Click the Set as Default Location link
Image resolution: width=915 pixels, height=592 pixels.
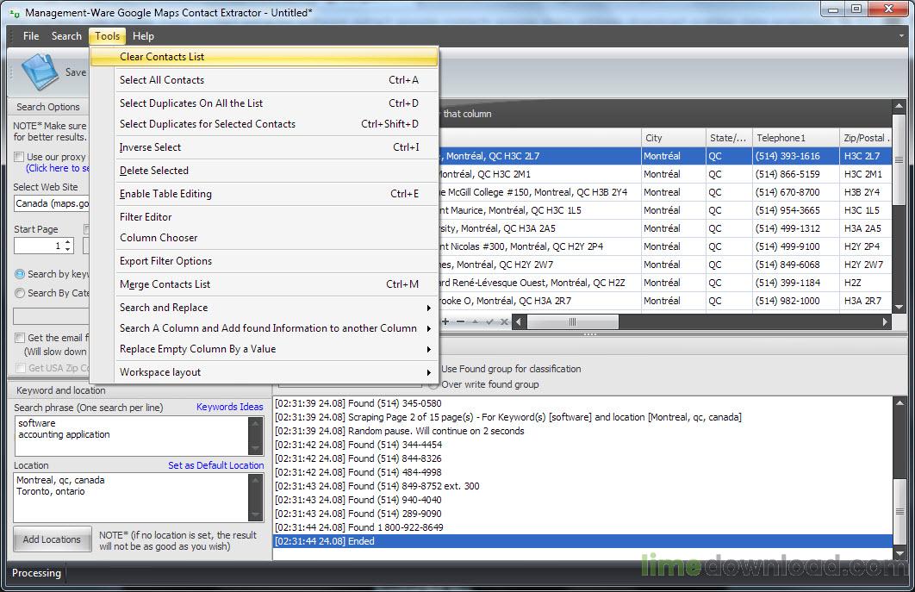click(215, 465)
